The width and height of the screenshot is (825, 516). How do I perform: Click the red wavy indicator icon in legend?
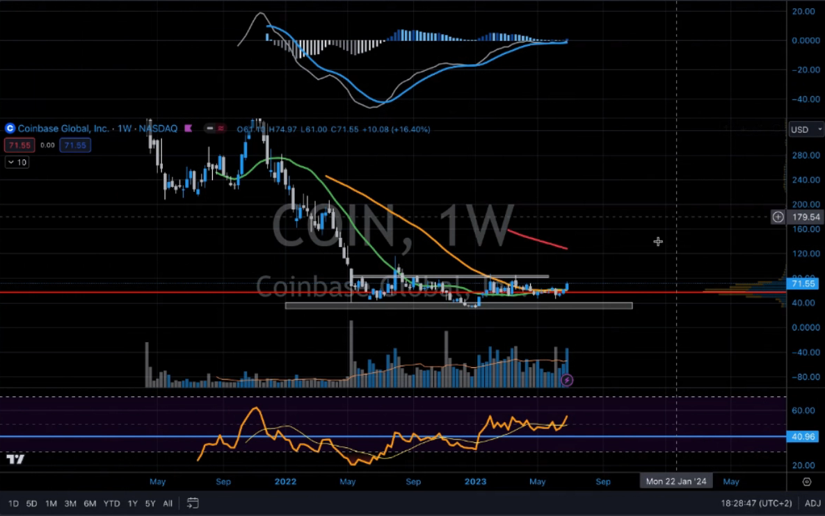click(221, 129)
